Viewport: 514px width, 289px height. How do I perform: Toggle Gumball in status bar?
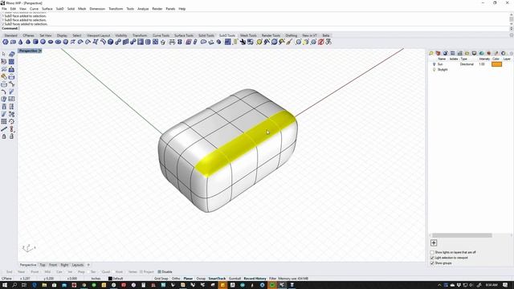click(x=235, y=279)
